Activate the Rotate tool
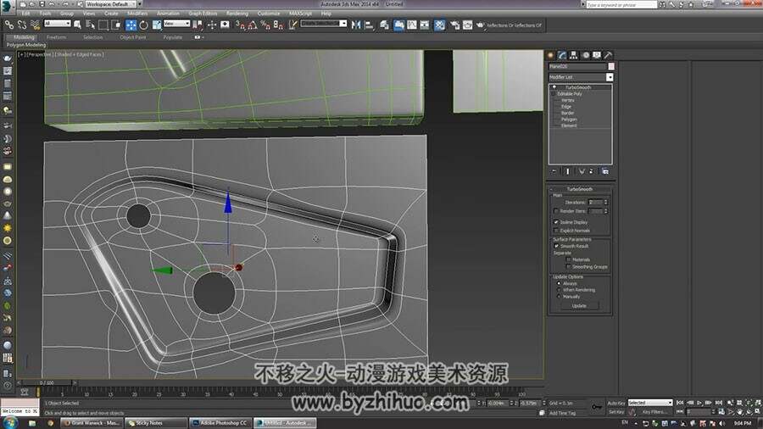 point(143,25)
